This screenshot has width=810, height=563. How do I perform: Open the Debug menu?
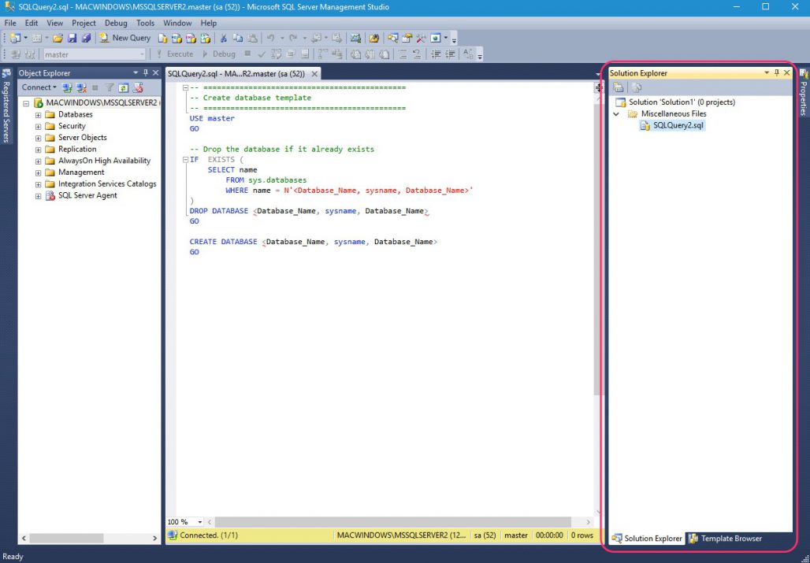point(116,23)
